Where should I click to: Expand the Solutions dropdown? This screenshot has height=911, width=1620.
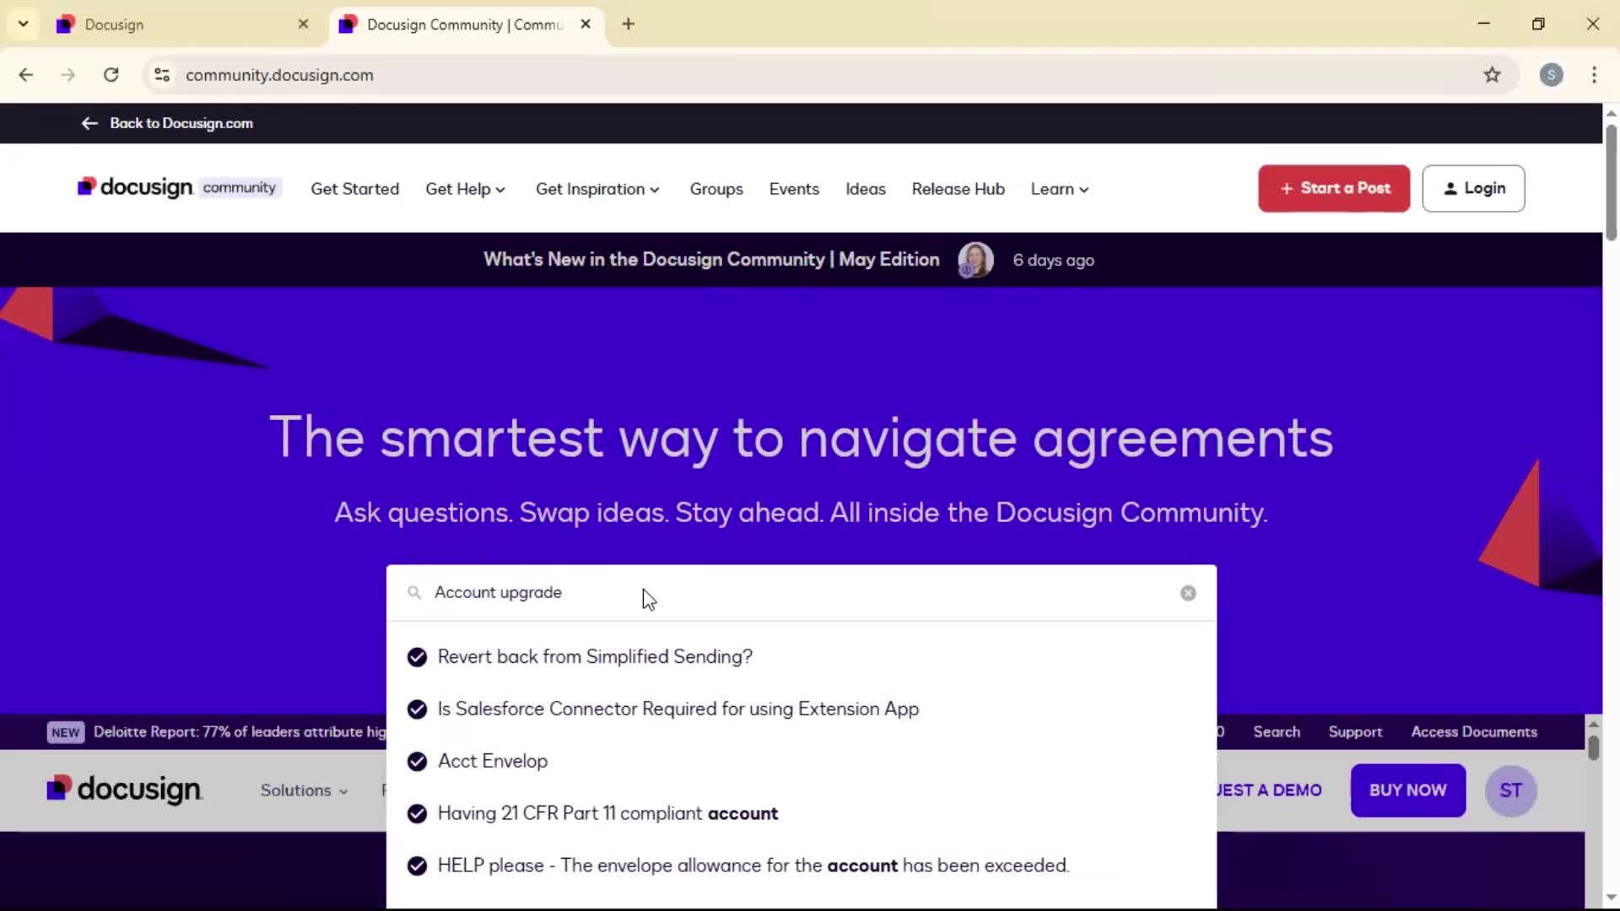pyautogui.click(x=304, y=791)
